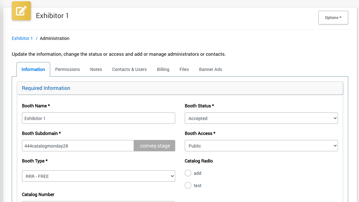Open the Booth Type dropdown
The height and width of the screenshot is (202, 359).
pyautogui.click(x=98, y=176)
